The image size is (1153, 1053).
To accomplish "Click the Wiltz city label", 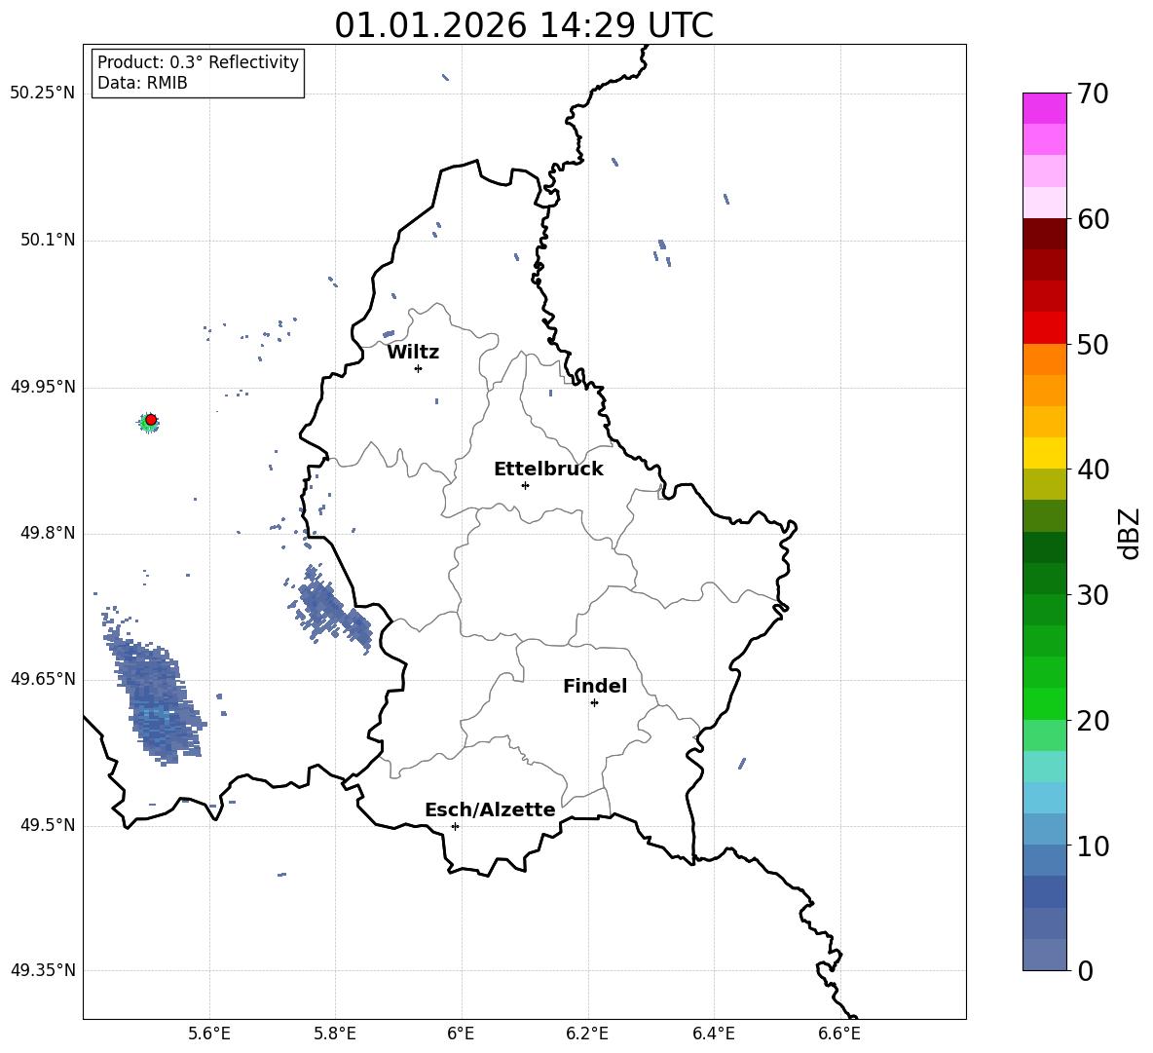I will (413, 353).
